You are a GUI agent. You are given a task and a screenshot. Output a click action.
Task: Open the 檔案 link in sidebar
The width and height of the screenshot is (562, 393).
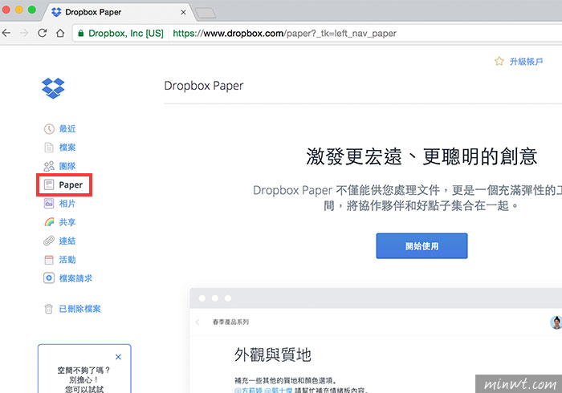[67, 148]
